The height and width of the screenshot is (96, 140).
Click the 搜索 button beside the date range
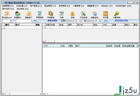point(106,21)
